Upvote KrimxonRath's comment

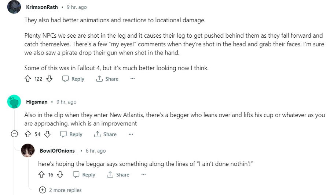coord(28,79)
